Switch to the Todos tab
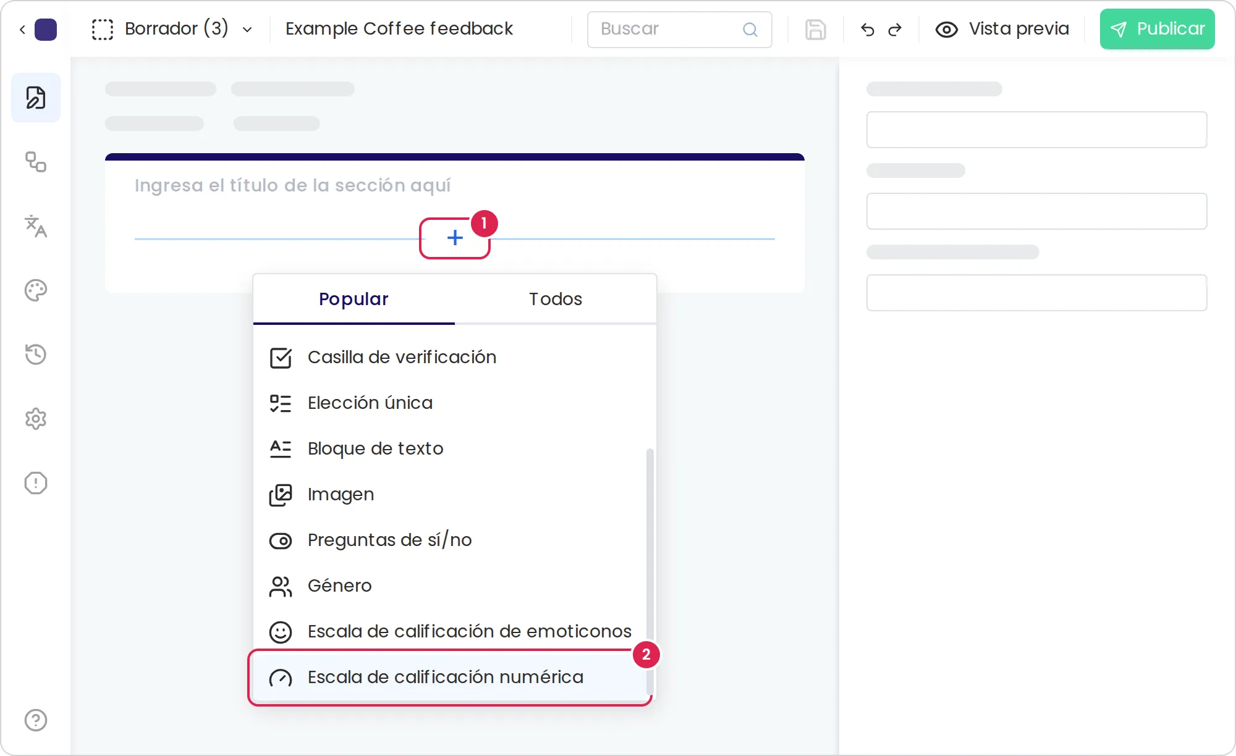 (555, 299)
